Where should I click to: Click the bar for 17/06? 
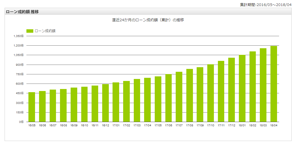pyautogui.click(x=169, y=98)
